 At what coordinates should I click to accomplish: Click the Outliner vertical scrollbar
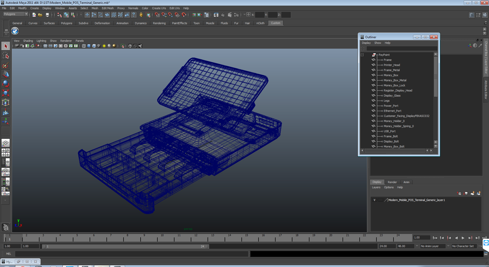coord(436,76)
